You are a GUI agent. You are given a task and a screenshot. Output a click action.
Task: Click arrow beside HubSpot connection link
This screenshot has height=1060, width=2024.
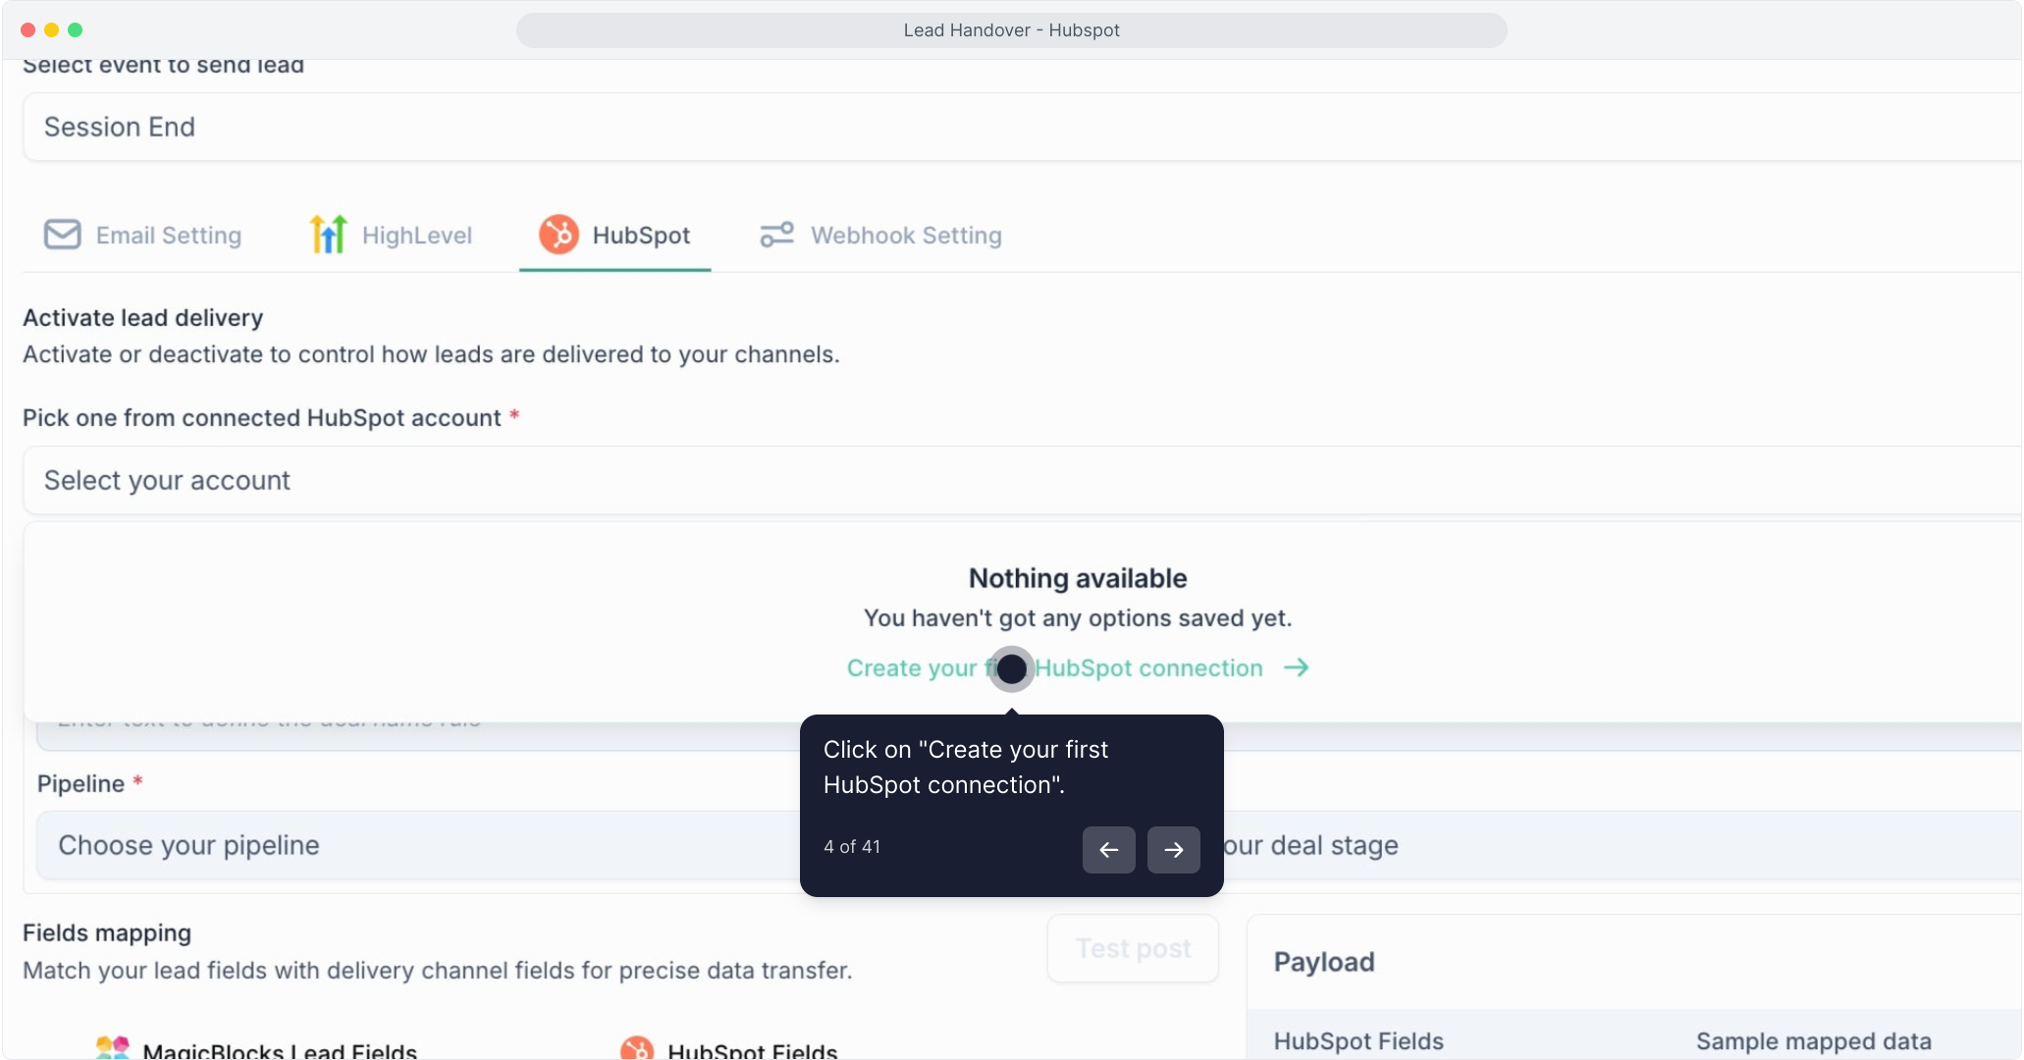(1297, 668)
